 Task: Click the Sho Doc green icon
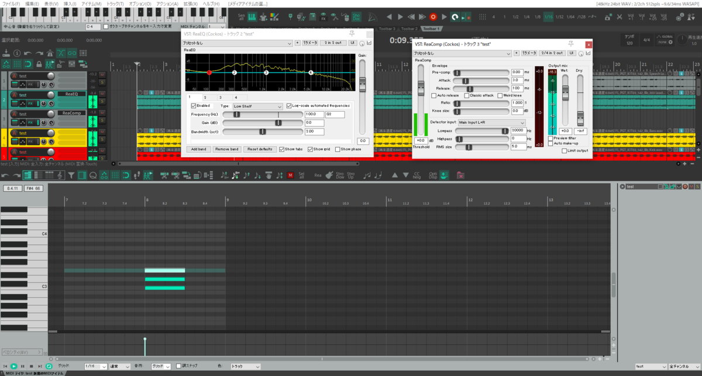357,17
